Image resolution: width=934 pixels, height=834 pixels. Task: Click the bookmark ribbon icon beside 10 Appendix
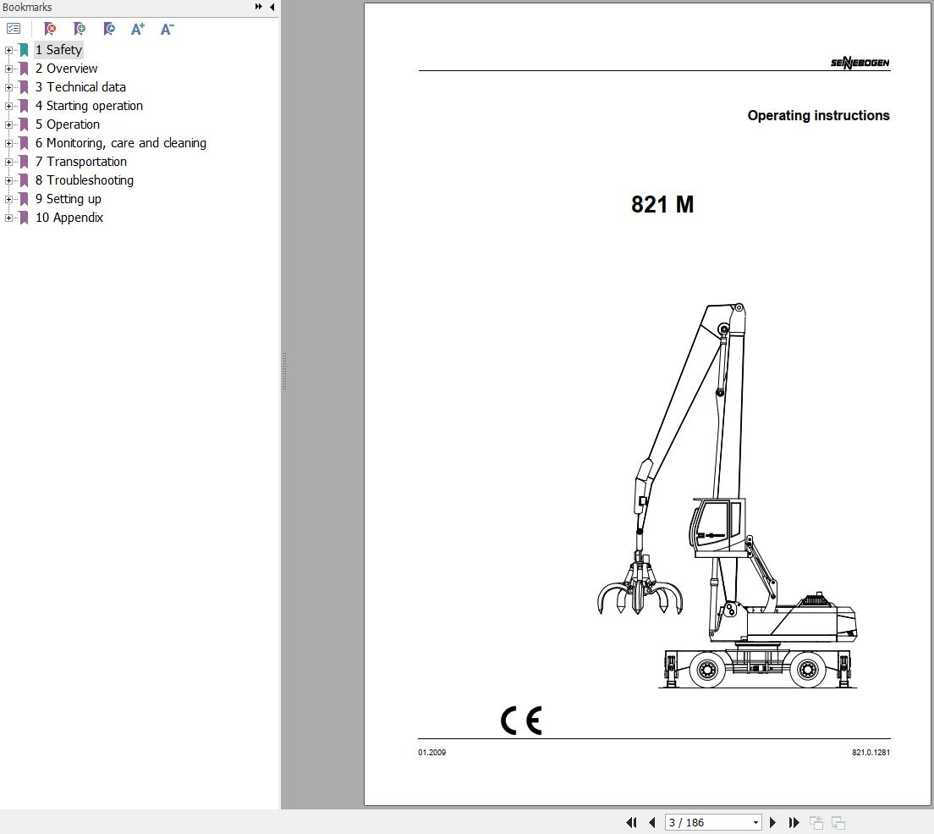[24, 218]
